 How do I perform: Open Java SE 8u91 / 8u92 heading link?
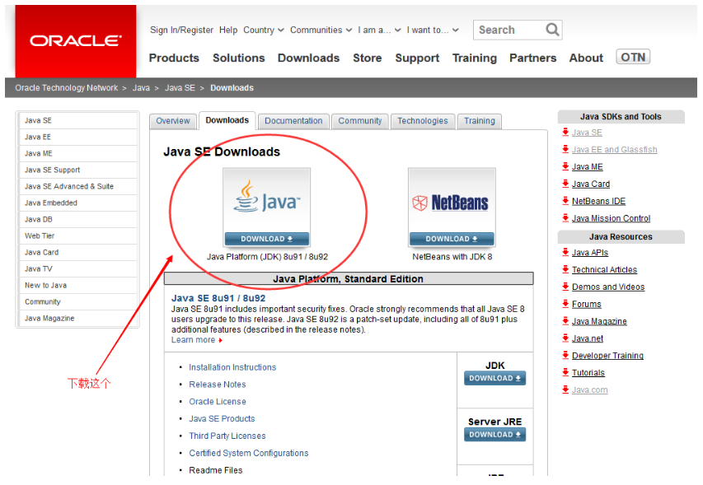[x=218, y=298]
